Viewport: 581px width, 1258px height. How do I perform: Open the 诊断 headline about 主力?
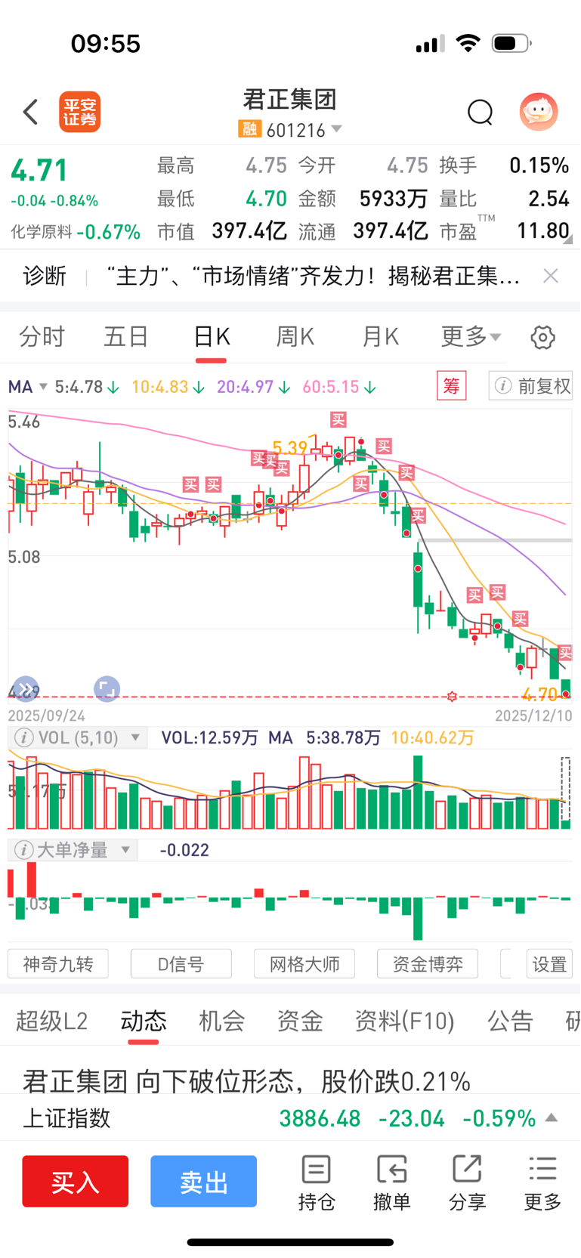coord(314,276)
